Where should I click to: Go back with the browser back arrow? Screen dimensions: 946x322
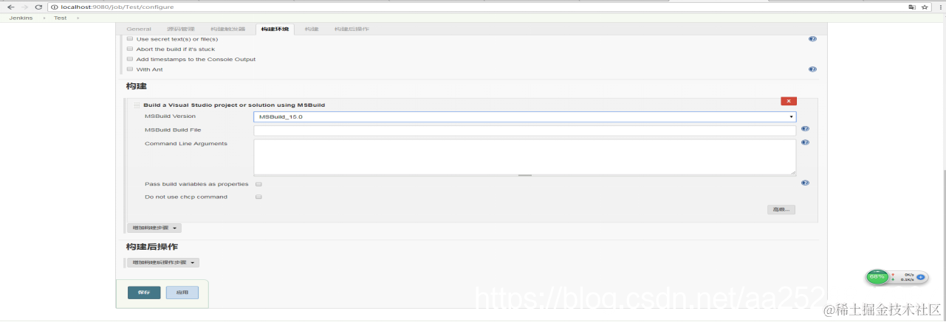tap(10, 7)
